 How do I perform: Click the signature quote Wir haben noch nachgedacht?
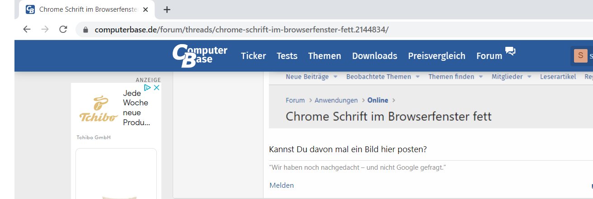click(358, 167)
